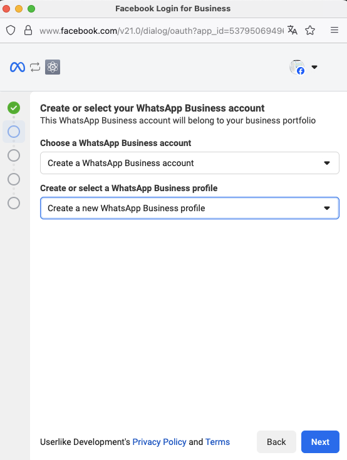Image resolution: width=347 pixels, height=460 pixels.
Task: Select the third step circle in sidebar
Action: pos(14,155)
